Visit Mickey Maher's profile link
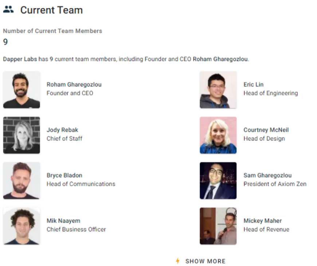 click(x=262, y=221)
